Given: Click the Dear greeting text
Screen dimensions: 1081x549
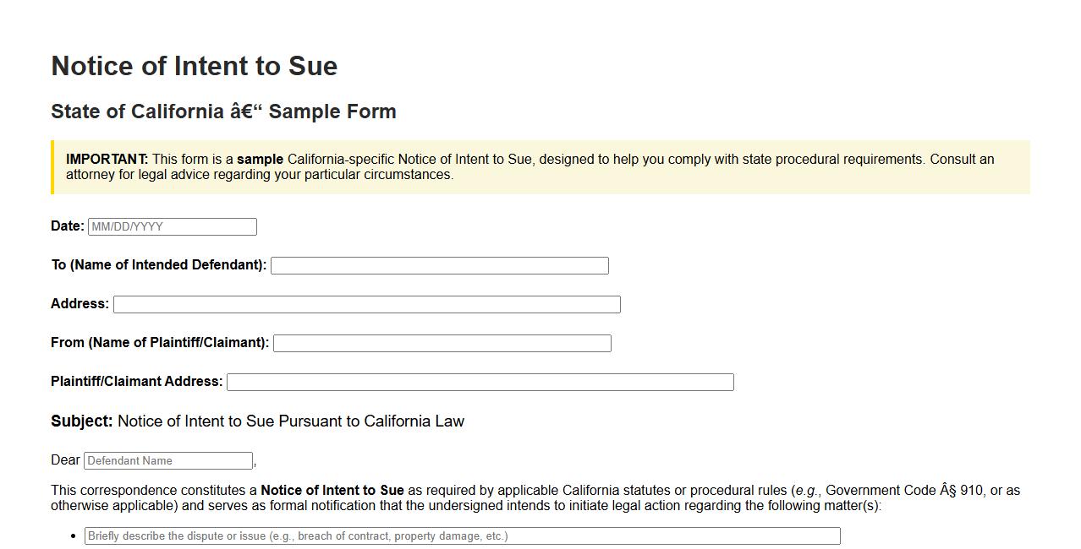Looking at the screenshot, I should click(64, 459).
